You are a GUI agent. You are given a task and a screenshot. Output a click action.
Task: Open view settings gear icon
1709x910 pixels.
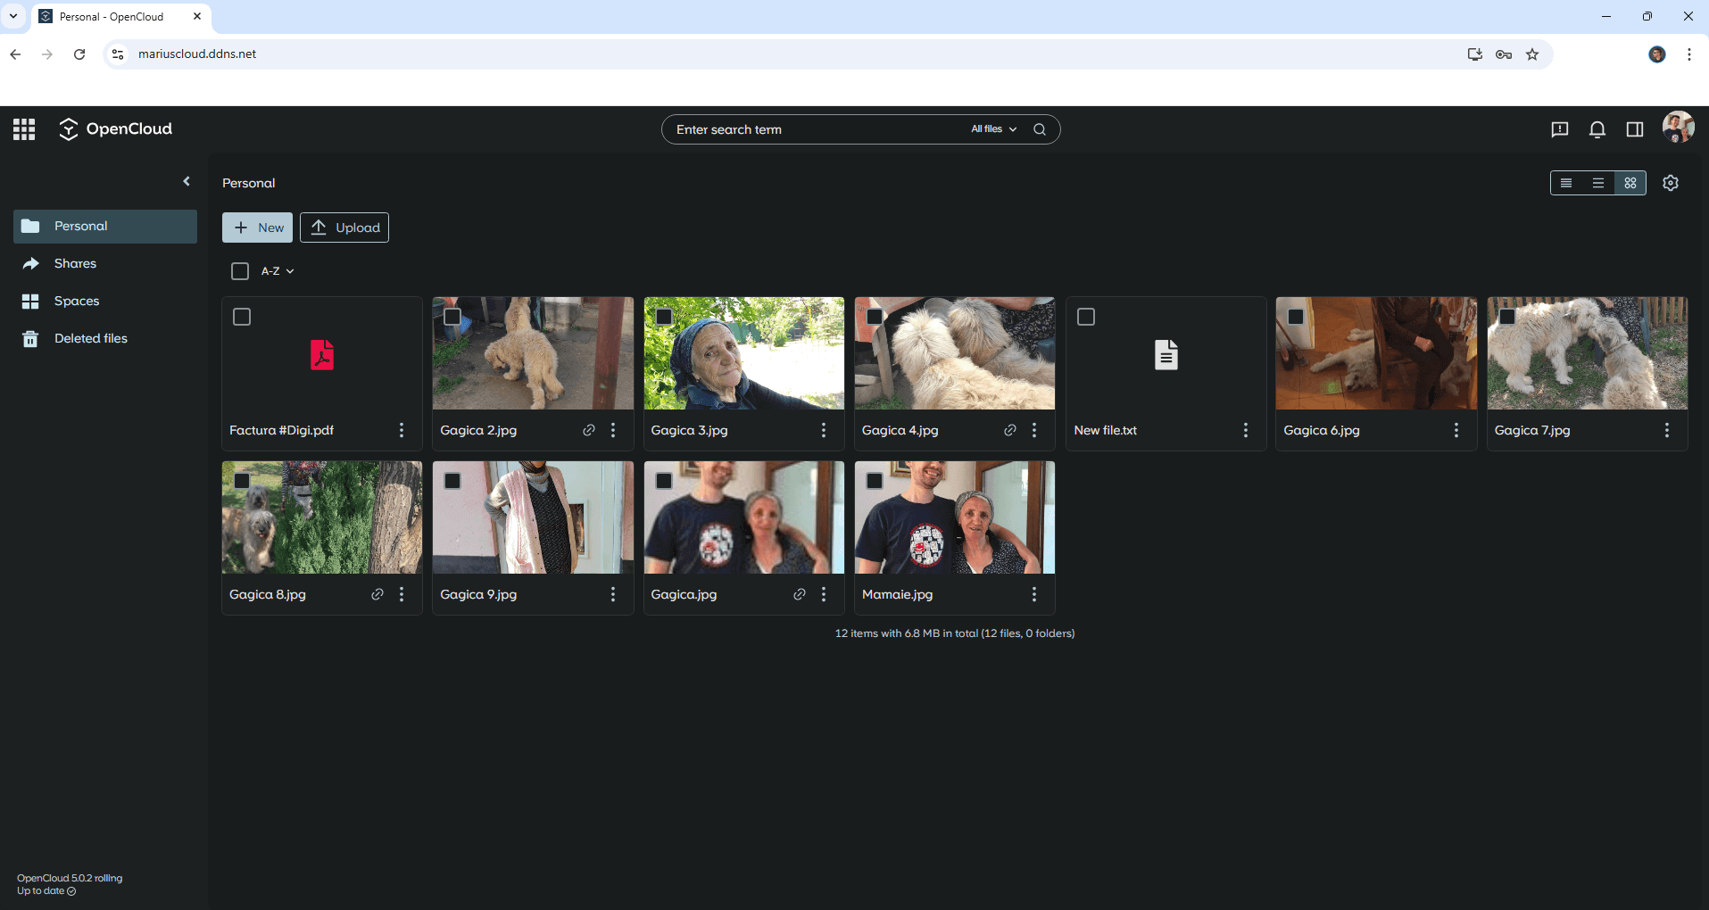[x=1670, y=183]
